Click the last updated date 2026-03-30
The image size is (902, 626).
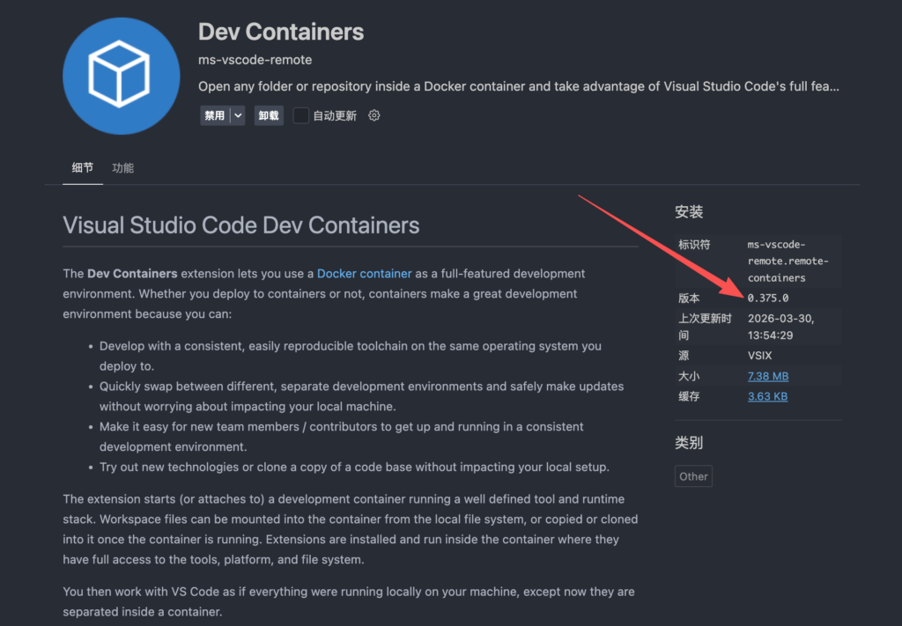click(780, 318)
